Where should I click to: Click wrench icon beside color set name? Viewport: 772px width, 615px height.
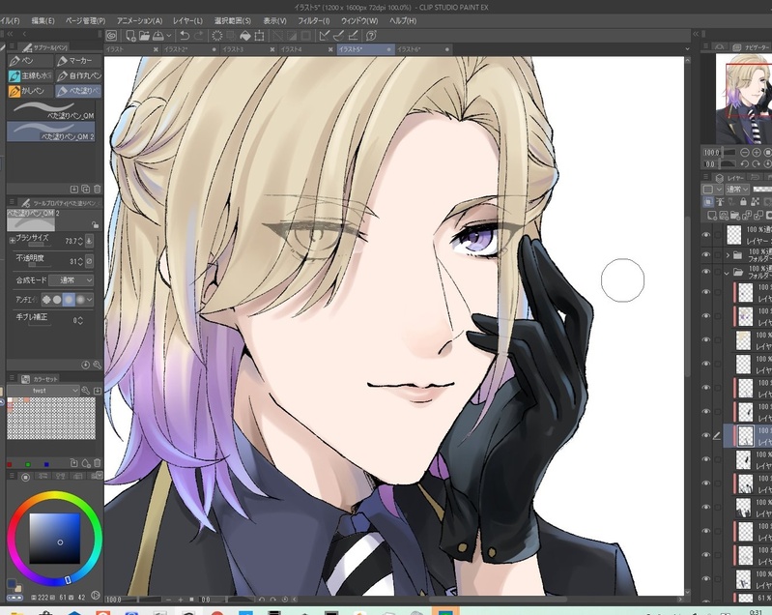point(86,391)
